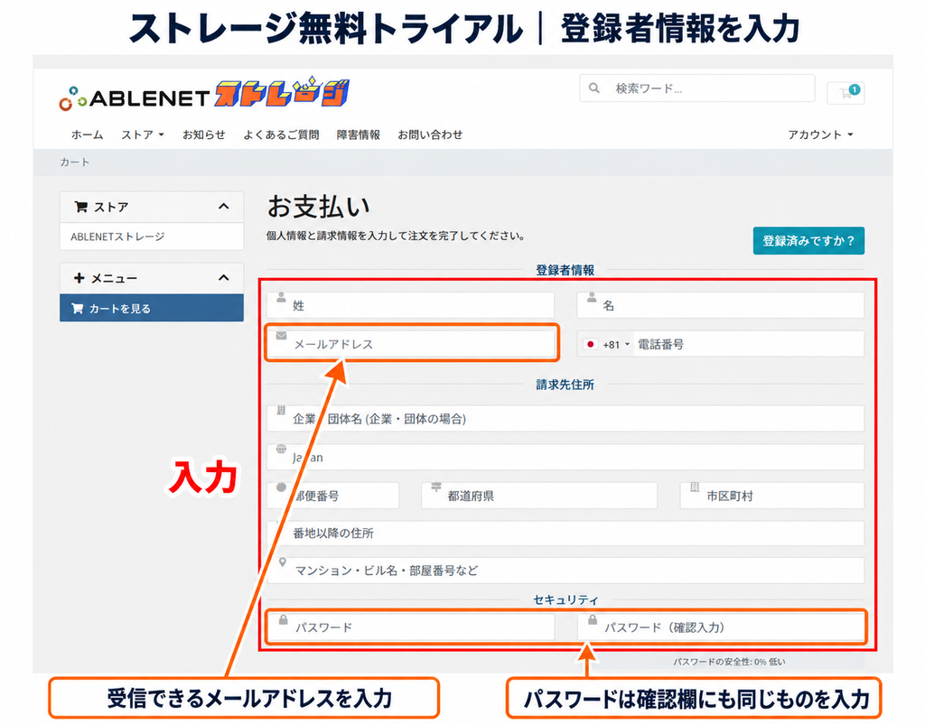Viewport: 925px width, 724px height.
Task: Open よくあるご質問 page
Action: pos(281,135)
